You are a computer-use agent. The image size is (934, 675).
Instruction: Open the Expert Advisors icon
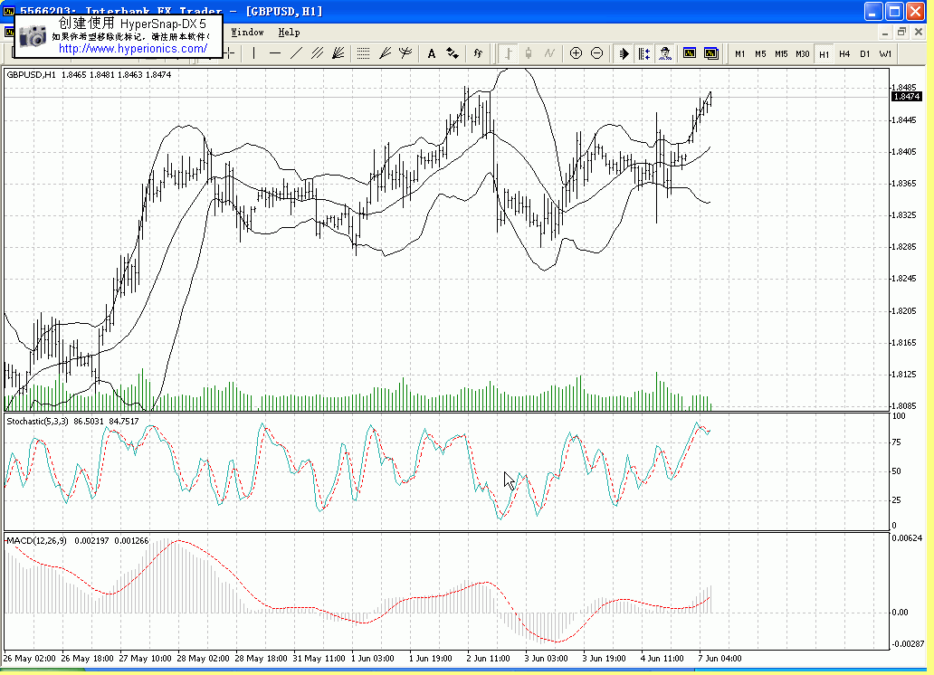(x=665, y=53)
